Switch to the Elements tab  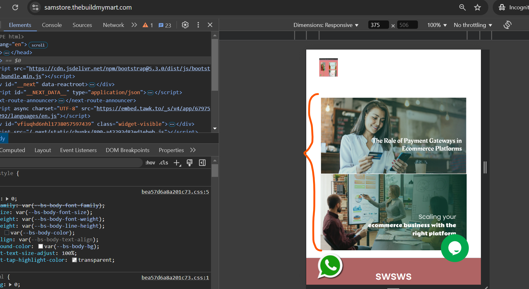point(20,25)
